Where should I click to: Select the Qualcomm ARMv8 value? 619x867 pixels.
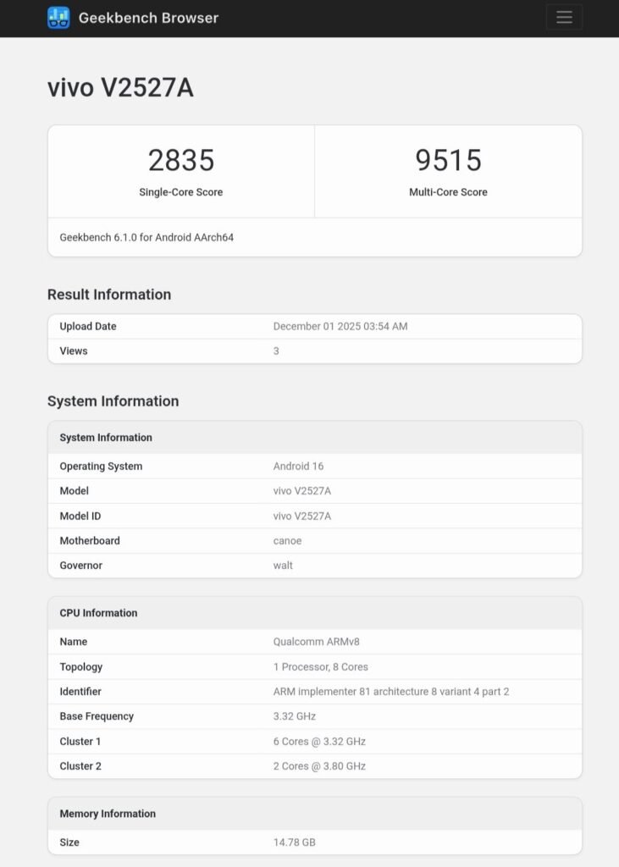(x=316, y=642)
